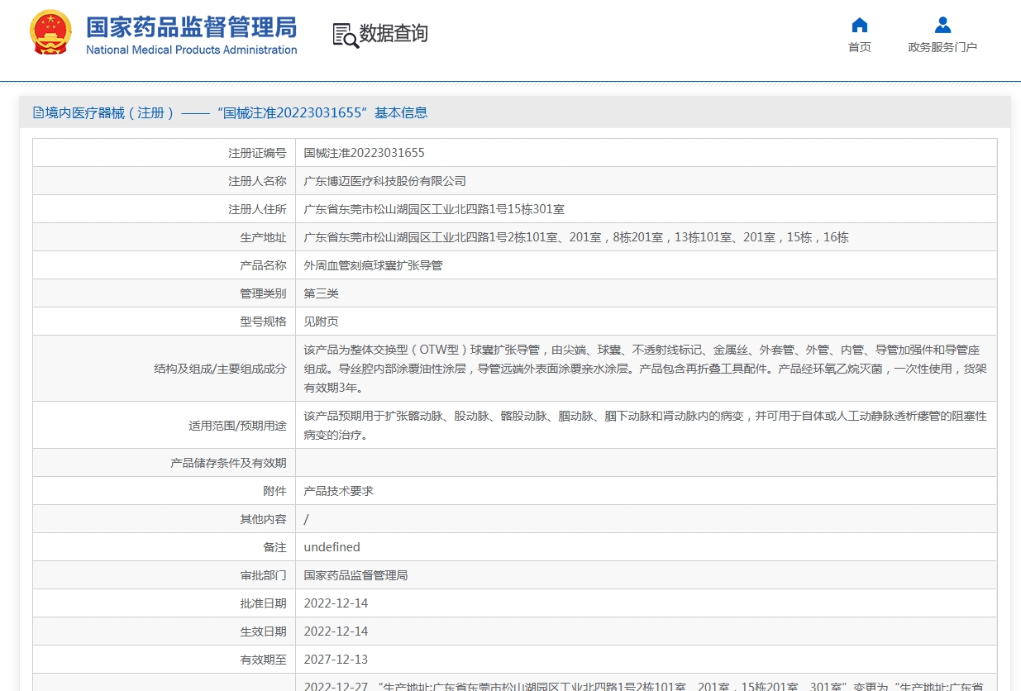Select 批准日期 value 2022-12-14
This screenshot has width=1021, height=691.
[336, 603]
